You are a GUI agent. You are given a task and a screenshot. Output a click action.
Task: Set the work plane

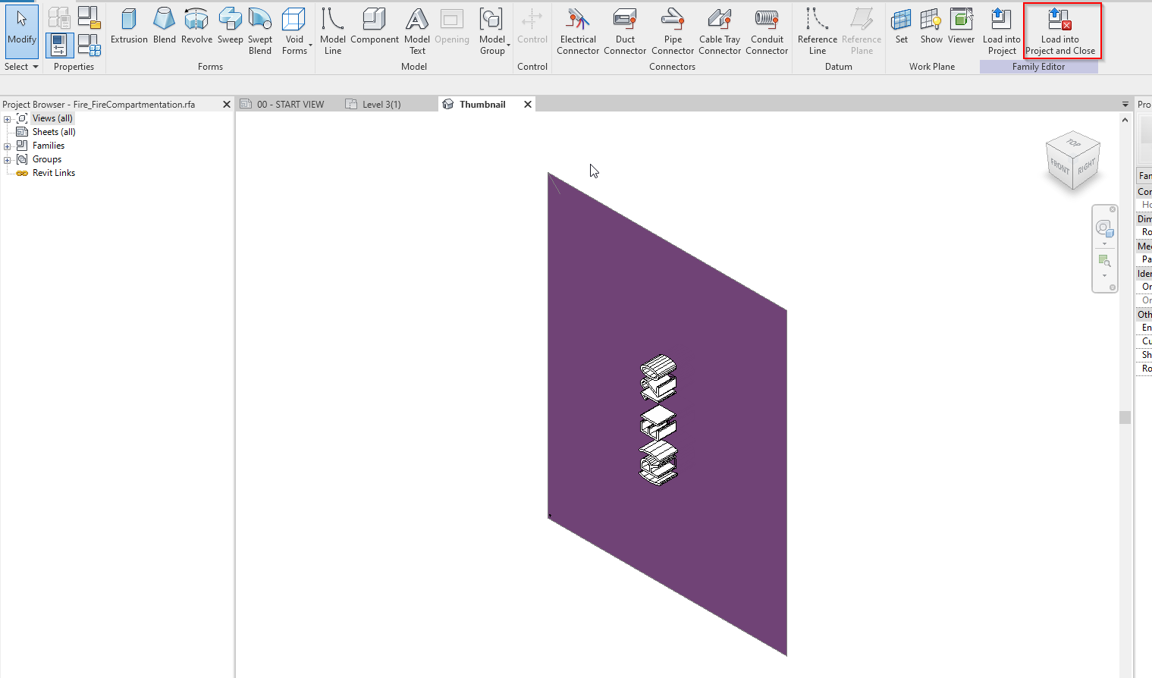[x=901, y=27]
